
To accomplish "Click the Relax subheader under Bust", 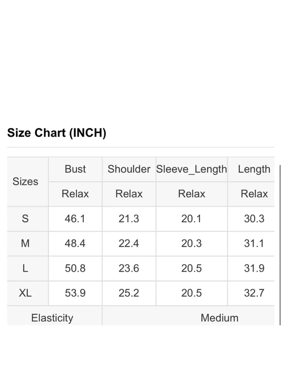I will point(75,194).
